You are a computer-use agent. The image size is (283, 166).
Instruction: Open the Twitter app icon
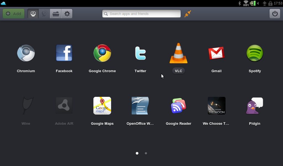coord(140,53)
